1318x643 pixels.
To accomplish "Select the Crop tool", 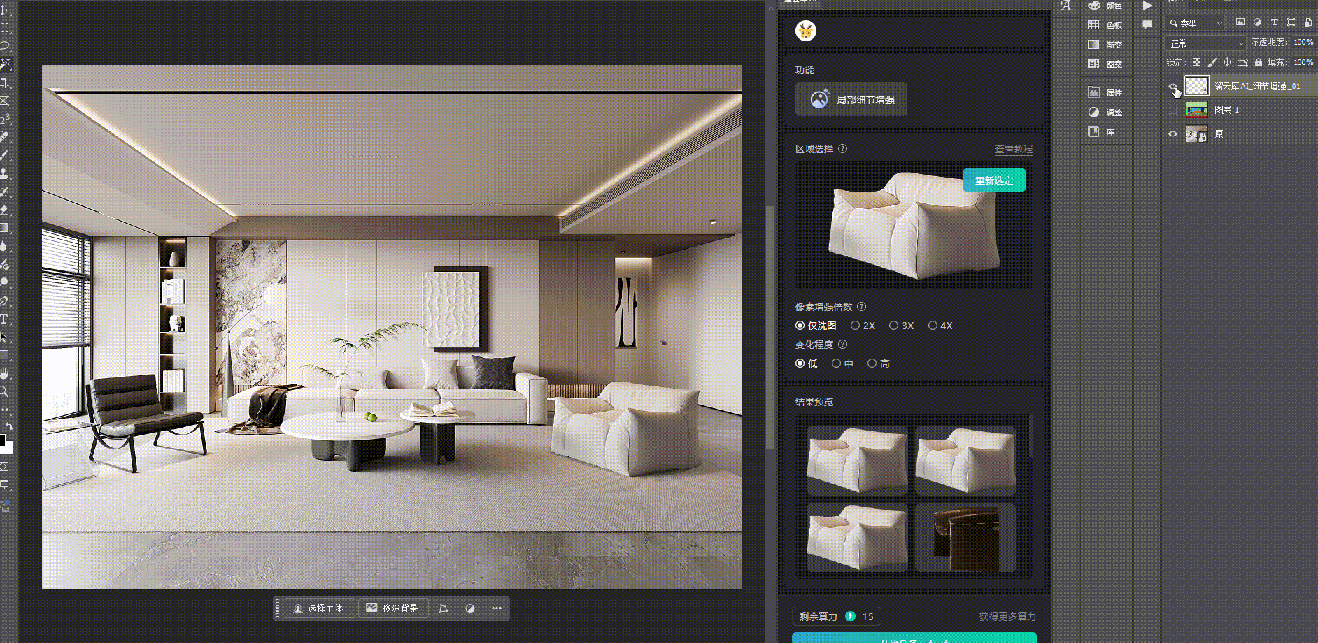I will coord(5,82).
